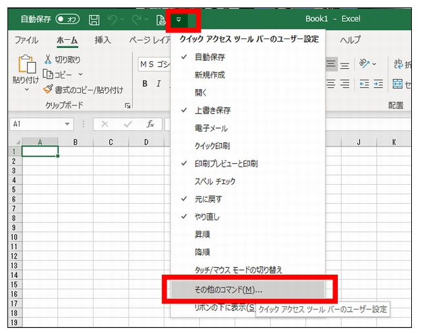422x334 pixels.
Task: Click the Insert Function fx icon
Action: click(150, 124)
